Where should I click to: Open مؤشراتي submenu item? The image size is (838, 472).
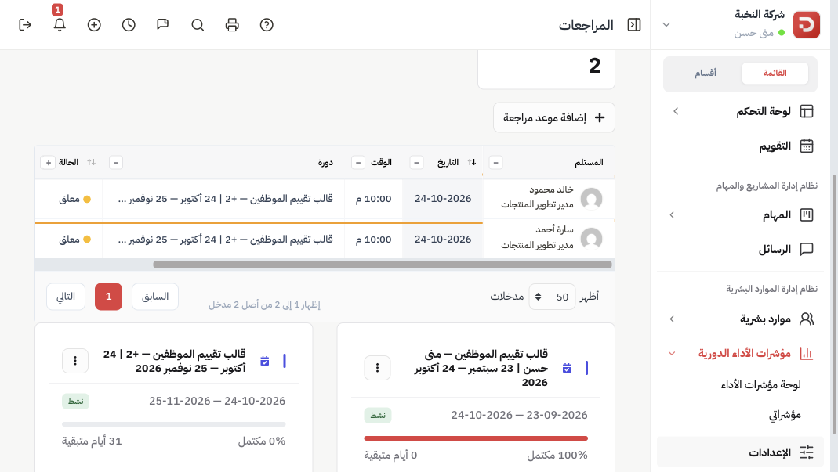(785, 414)
